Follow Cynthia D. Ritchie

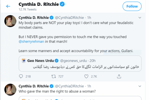coord(132,6)
